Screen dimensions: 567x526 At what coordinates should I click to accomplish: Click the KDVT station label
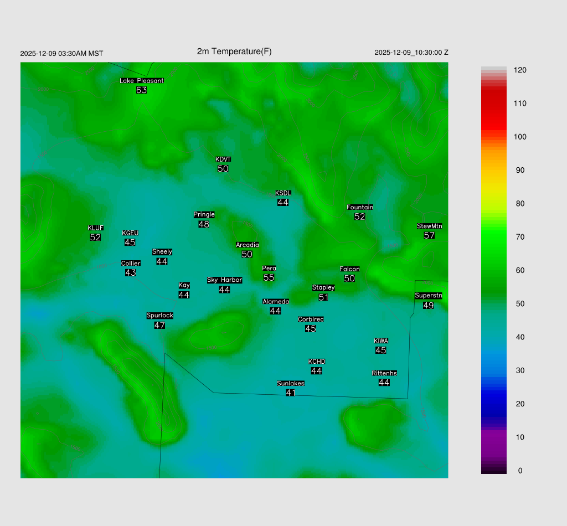click(223, 159)
